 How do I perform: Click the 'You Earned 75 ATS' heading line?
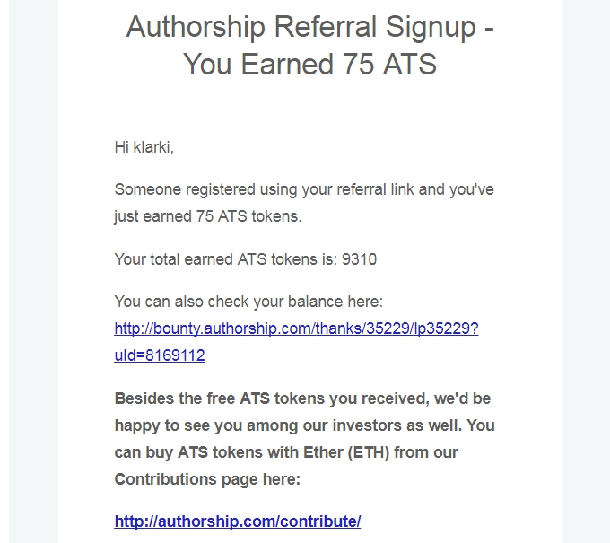pos(309,65)
